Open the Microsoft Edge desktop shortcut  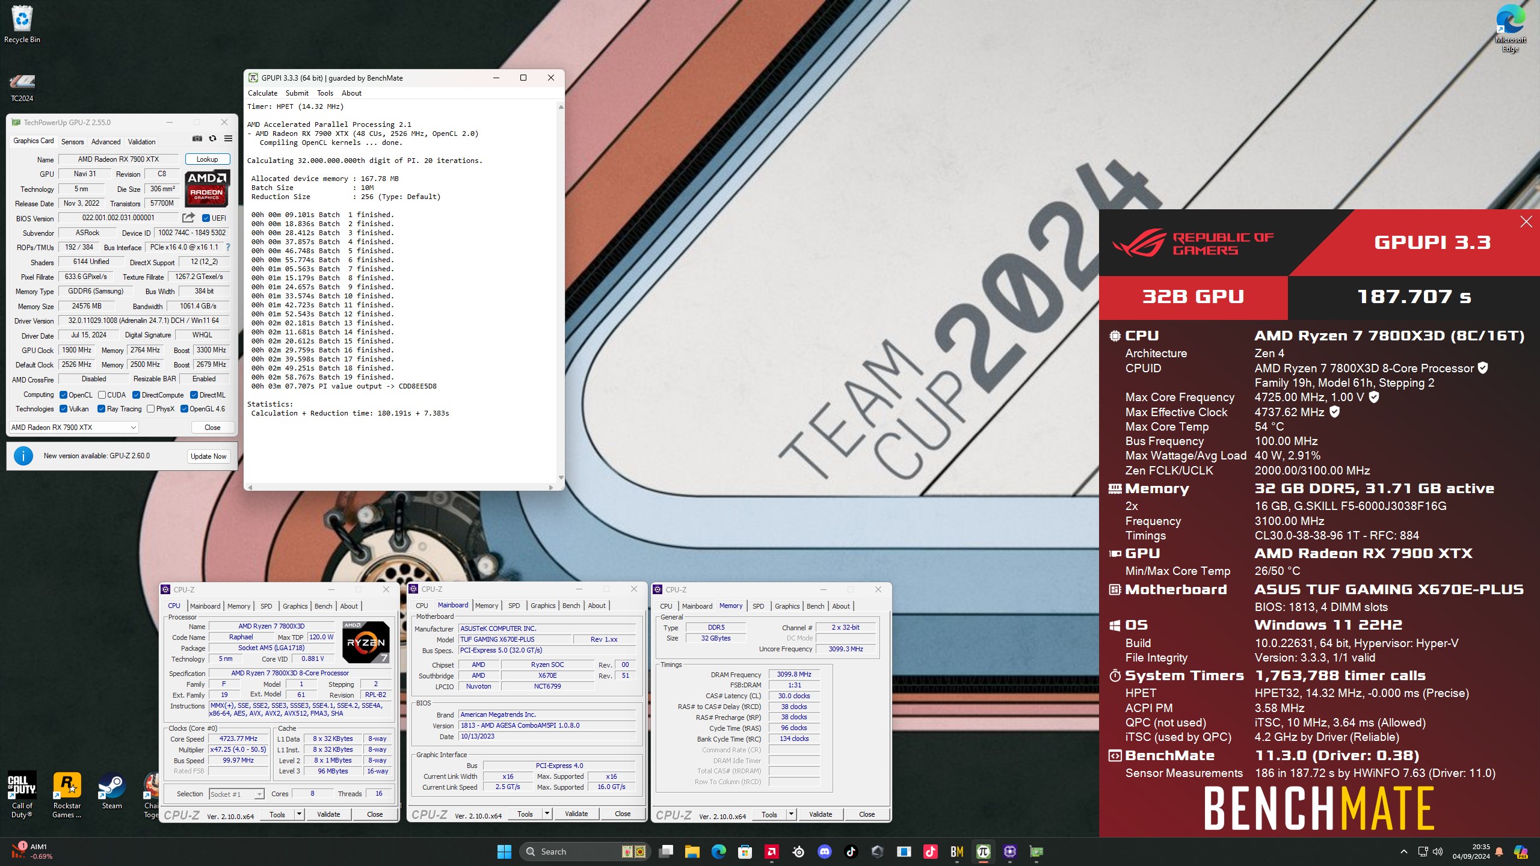pos(1510,29)
